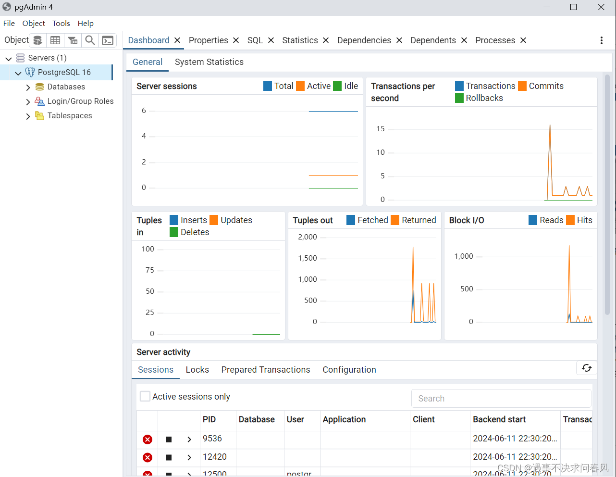Close the Dependencies tab
Screen dimensions: 616x477
(x=399, y=40)
